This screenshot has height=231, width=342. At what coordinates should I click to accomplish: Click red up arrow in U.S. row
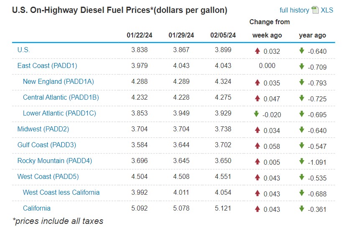258,51
